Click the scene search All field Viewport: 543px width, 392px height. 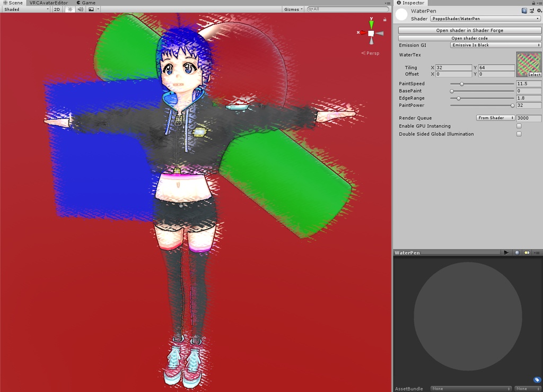pos(348,9)
